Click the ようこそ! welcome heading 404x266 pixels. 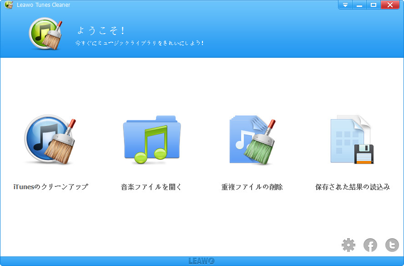pos(101,30)
